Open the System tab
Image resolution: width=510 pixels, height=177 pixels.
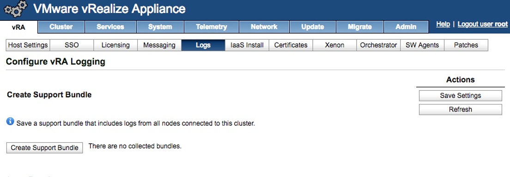click(x=160, y=27)
